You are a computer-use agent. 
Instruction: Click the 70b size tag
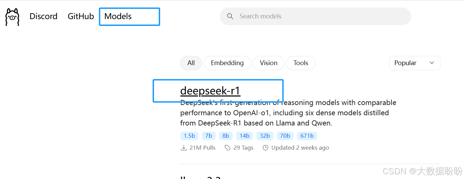click(285, 136)
